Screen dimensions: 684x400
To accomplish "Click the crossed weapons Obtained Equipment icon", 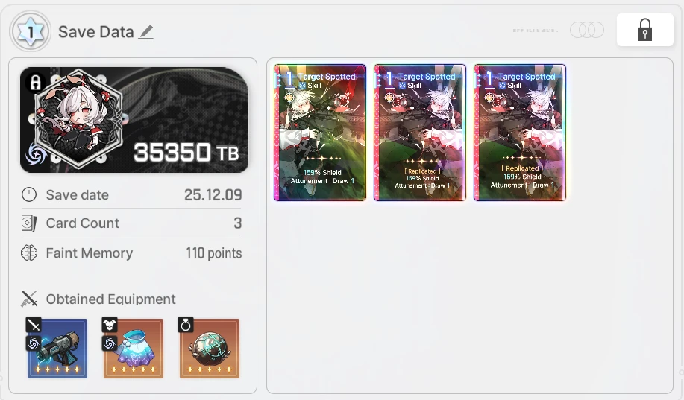I will 29,299.
